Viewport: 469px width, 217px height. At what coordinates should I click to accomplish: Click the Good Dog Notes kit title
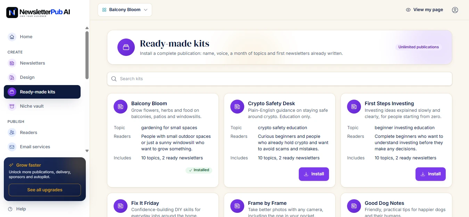coord(384,203)
